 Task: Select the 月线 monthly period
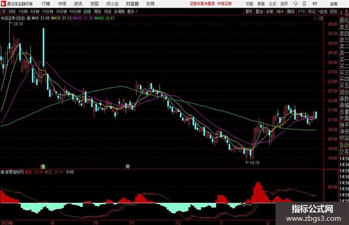tap(108, 11)
